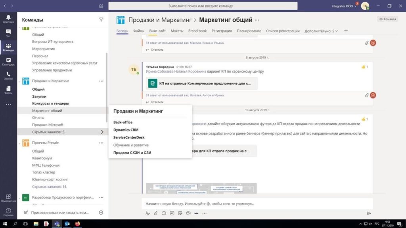The width and height of the screenshot is (406, 228).
Task: Open the Brand book tab
Action: point(197,31)
